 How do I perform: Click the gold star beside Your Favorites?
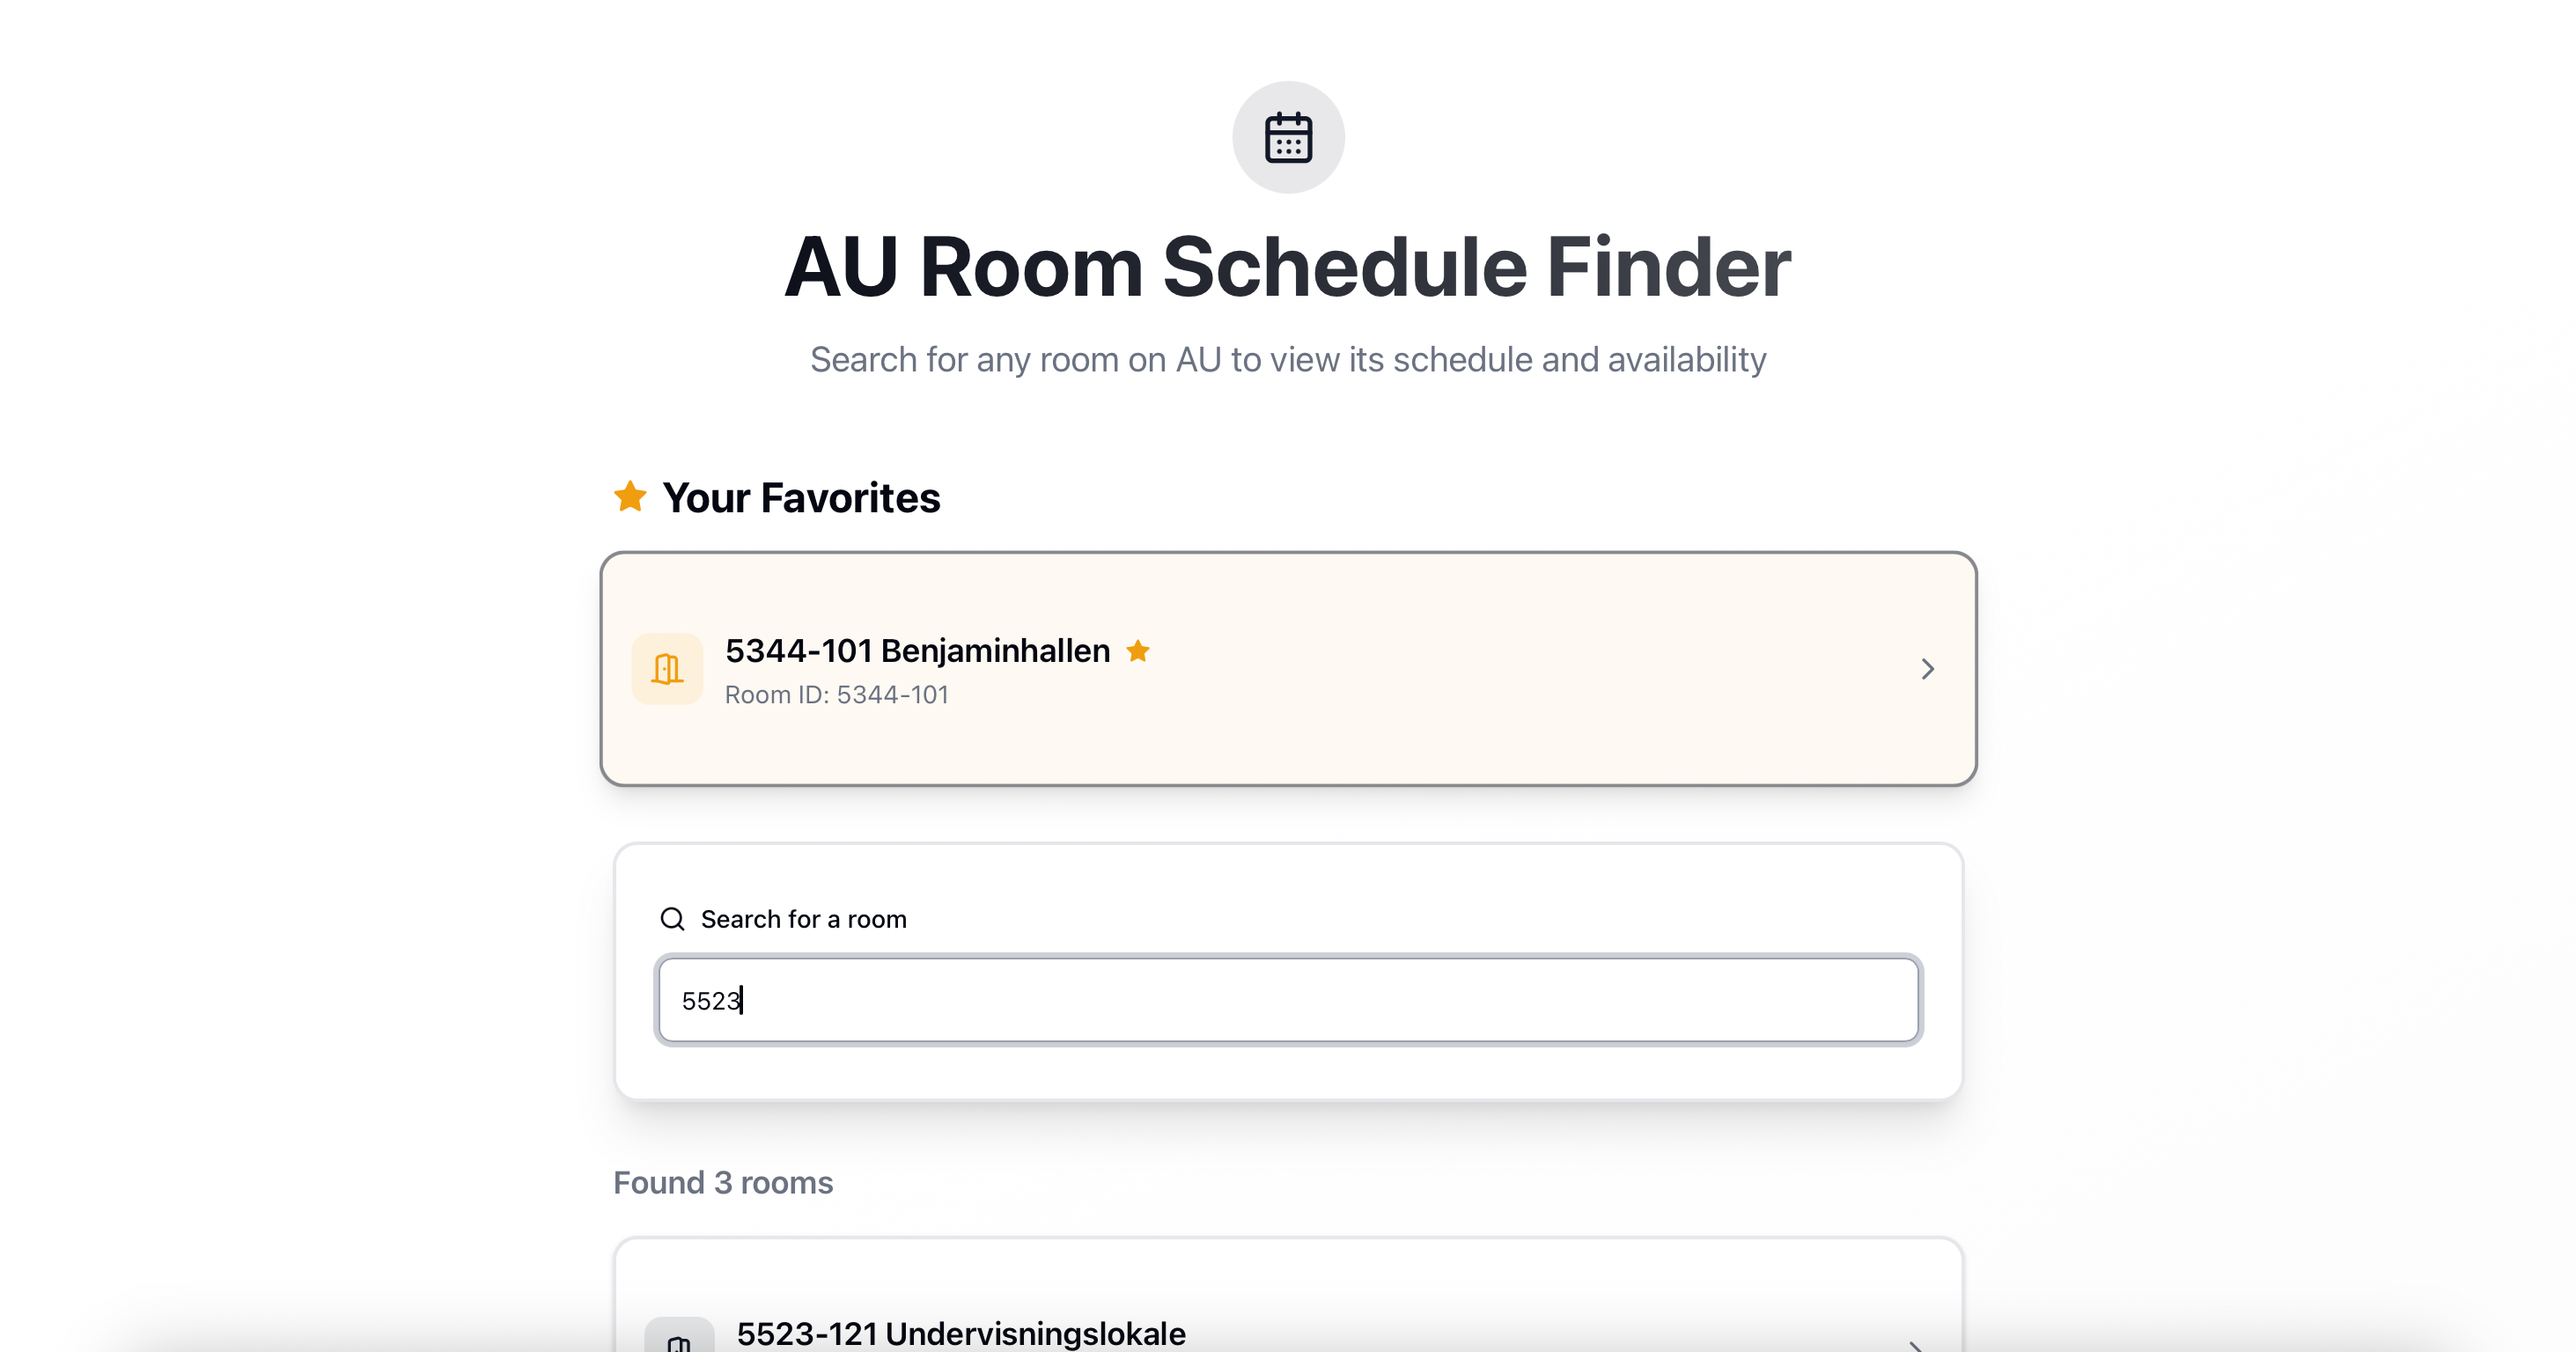(630, 496)
